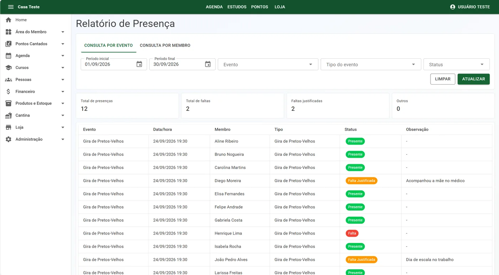The image size is (499, 275).
Task: Click the Total de faltas card
Action: pos(232,106)
